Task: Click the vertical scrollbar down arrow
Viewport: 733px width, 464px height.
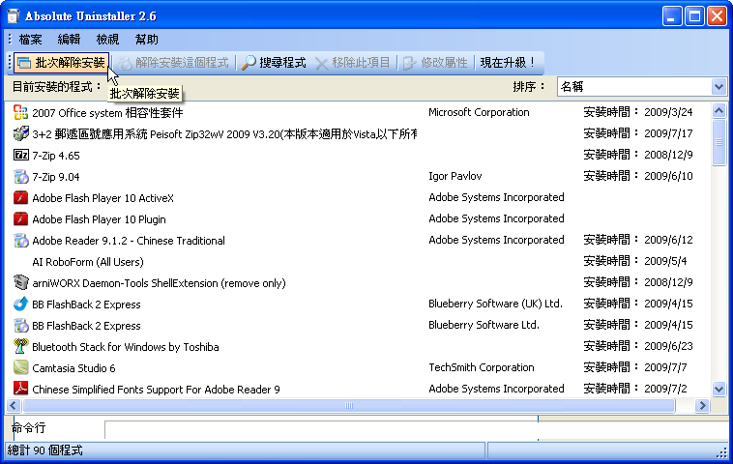Action: (718, 389)
